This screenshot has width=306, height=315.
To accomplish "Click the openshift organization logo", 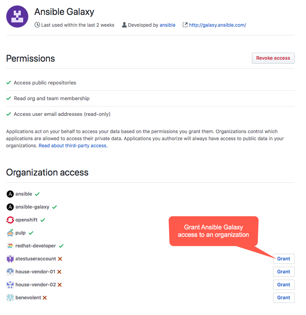I will click(10, 220).
